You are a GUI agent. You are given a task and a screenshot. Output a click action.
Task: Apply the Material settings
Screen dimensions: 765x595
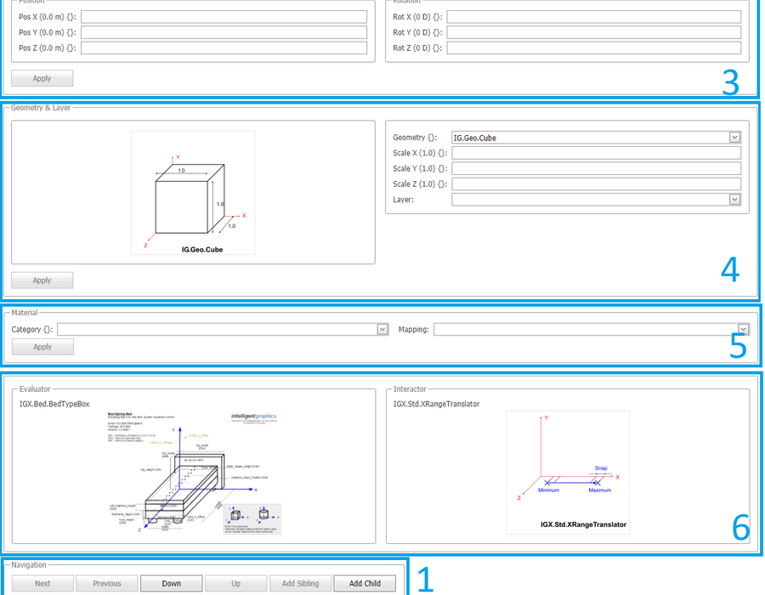pyautogui.click(x=42, y=347)
